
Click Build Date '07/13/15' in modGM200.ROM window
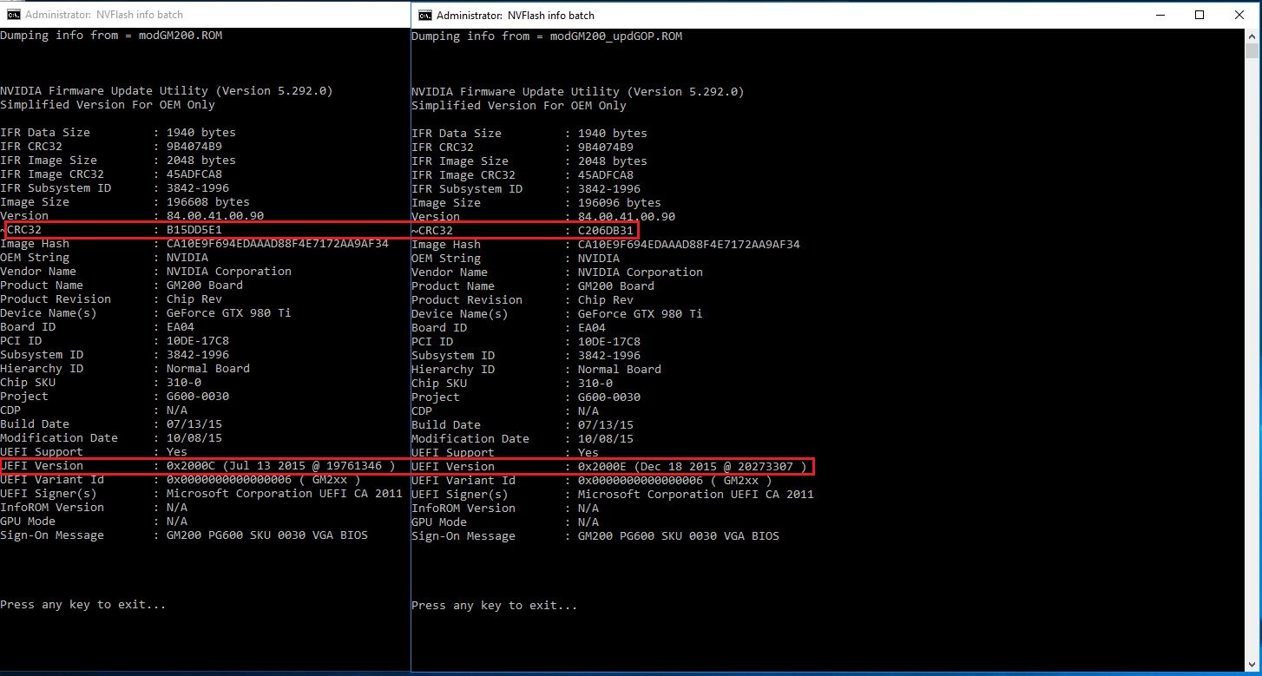click(x=194, y=424)
